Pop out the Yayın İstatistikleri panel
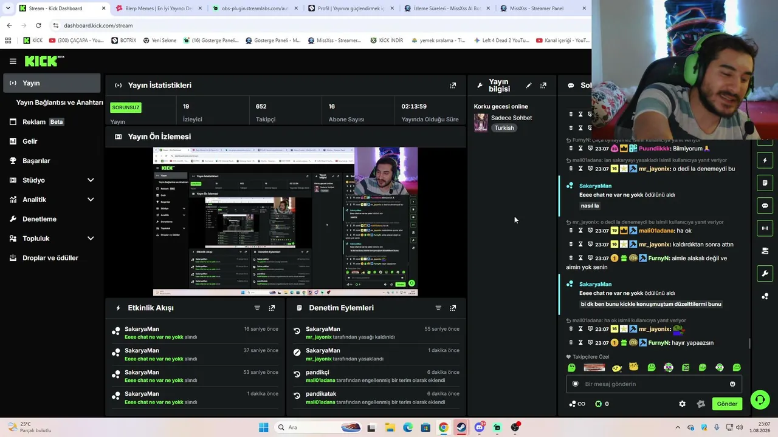 click(x=453, y=86)
